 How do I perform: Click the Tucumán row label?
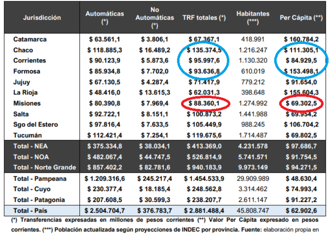tap(28, 135)
